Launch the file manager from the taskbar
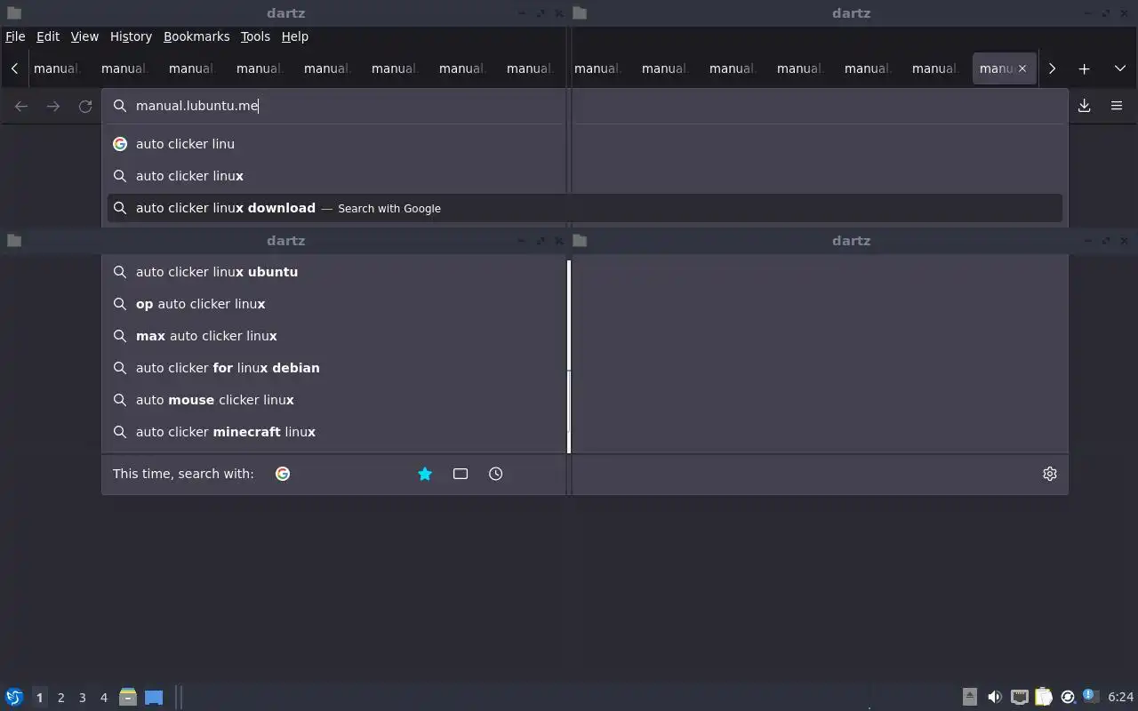This screenshot has height=711, width=1138. point(128,697)
